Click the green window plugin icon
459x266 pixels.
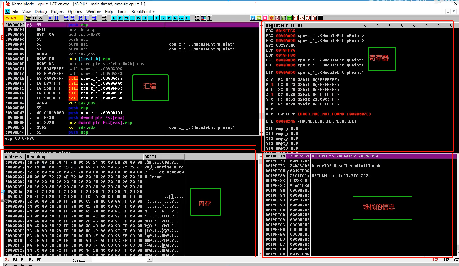click(289, 18)
